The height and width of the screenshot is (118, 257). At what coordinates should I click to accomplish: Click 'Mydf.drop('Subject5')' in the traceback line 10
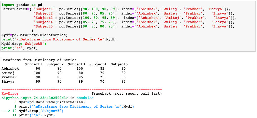(x=41, y=111)
